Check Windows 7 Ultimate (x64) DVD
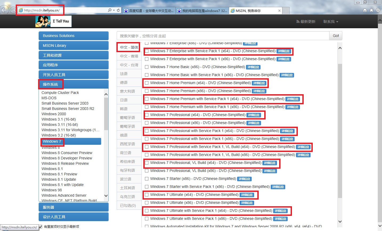 click(147, 195)
